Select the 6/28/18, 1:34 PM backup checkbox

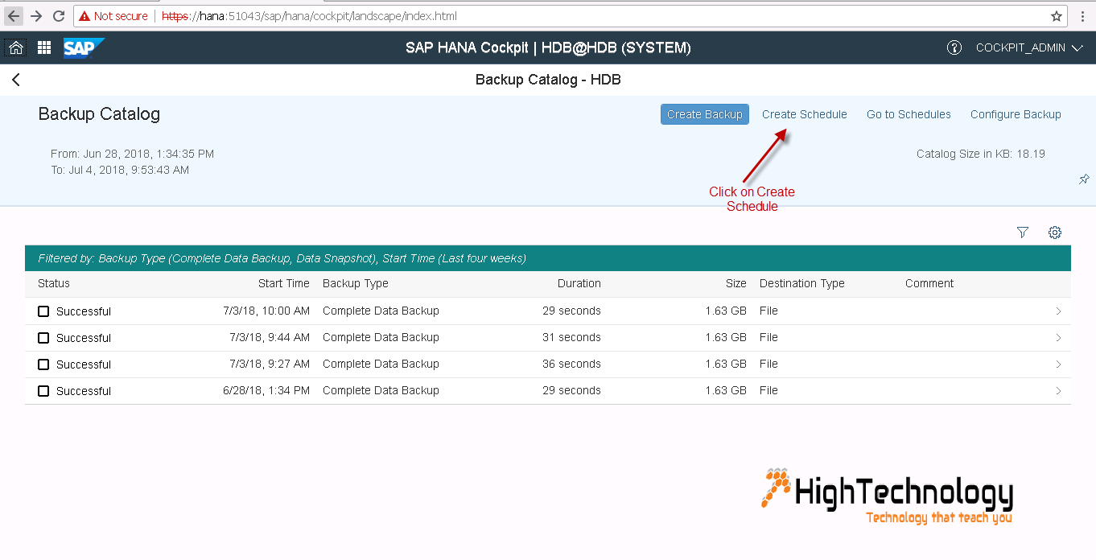coord(43,391)
